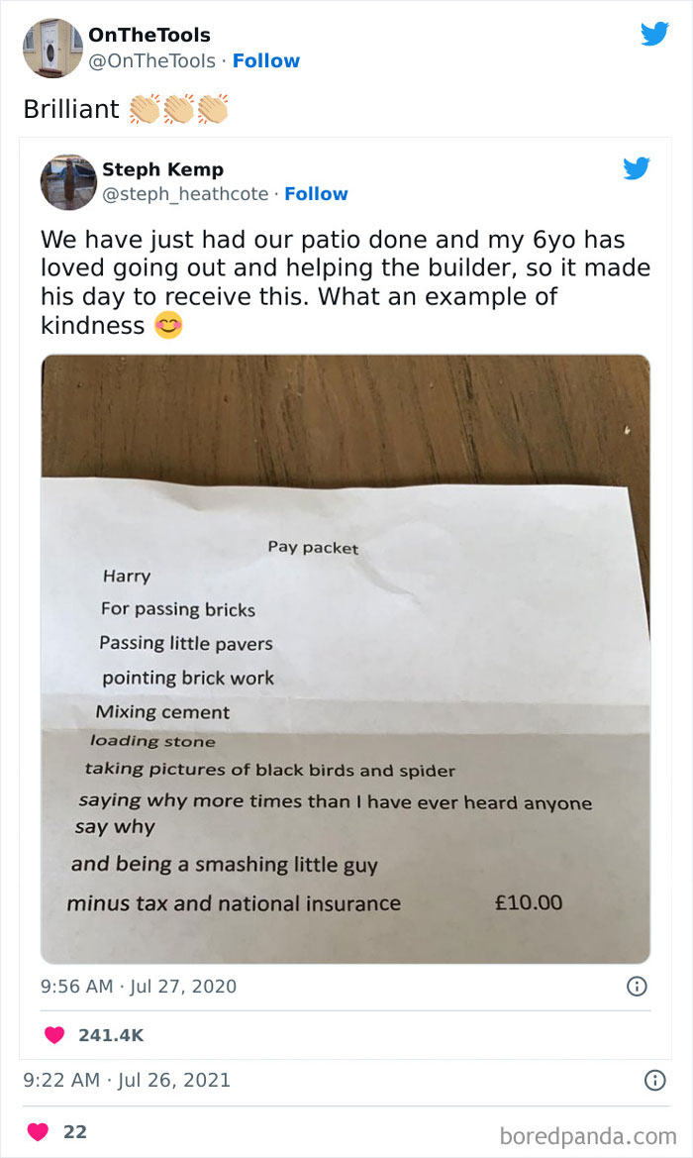Open the info icon beside Jul 27, 2020
Screen dimensions: 693x1158
tap(637, 986)
